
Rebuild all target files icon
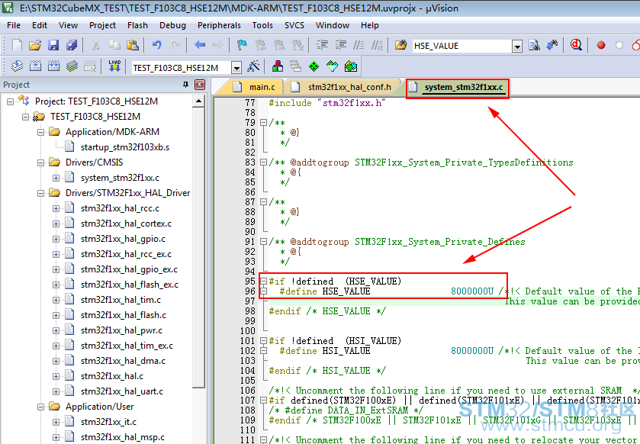[53, 66]
